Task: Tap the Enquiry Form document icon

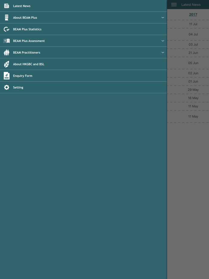Action: pos(7,76)
